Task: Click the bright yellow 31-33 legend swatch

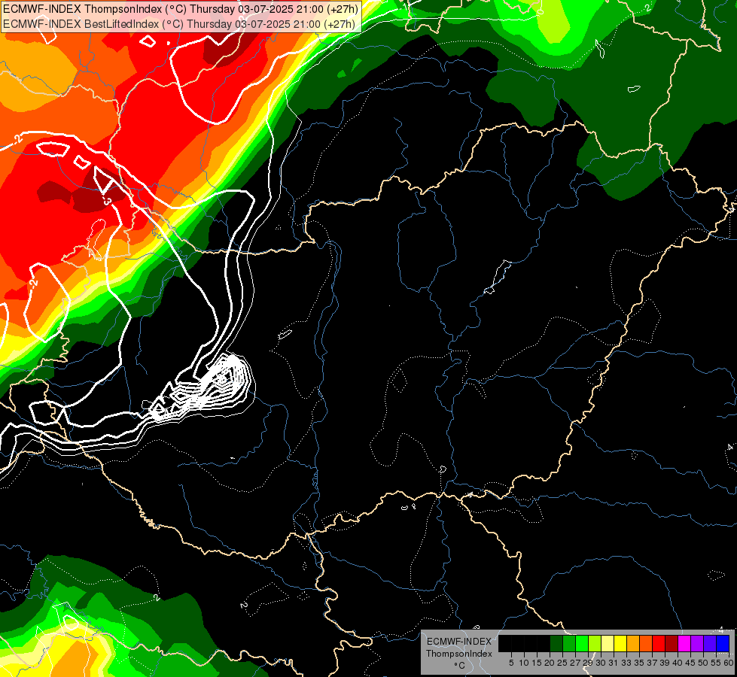Action: [x=620, y=643]
